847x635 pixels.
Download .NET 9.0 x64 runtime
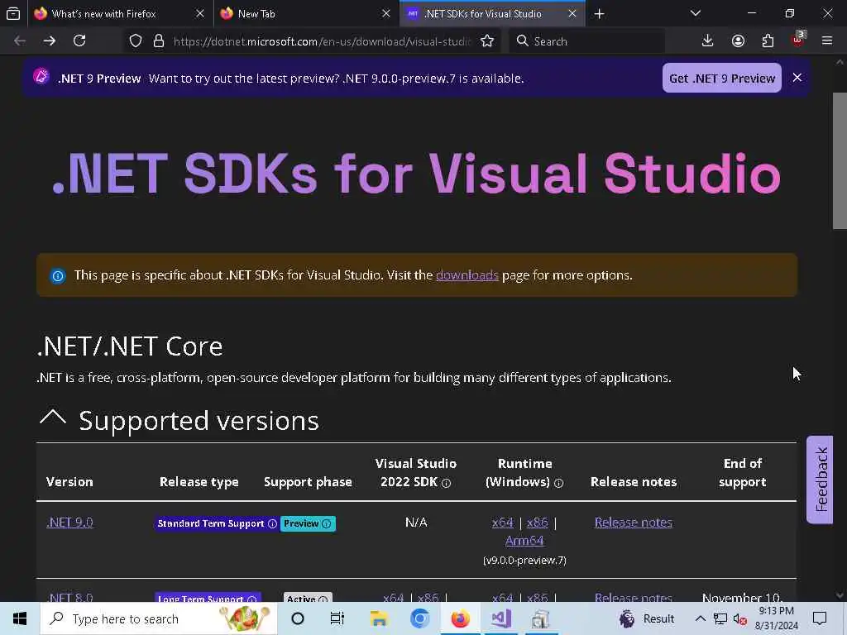pos(502,523)
